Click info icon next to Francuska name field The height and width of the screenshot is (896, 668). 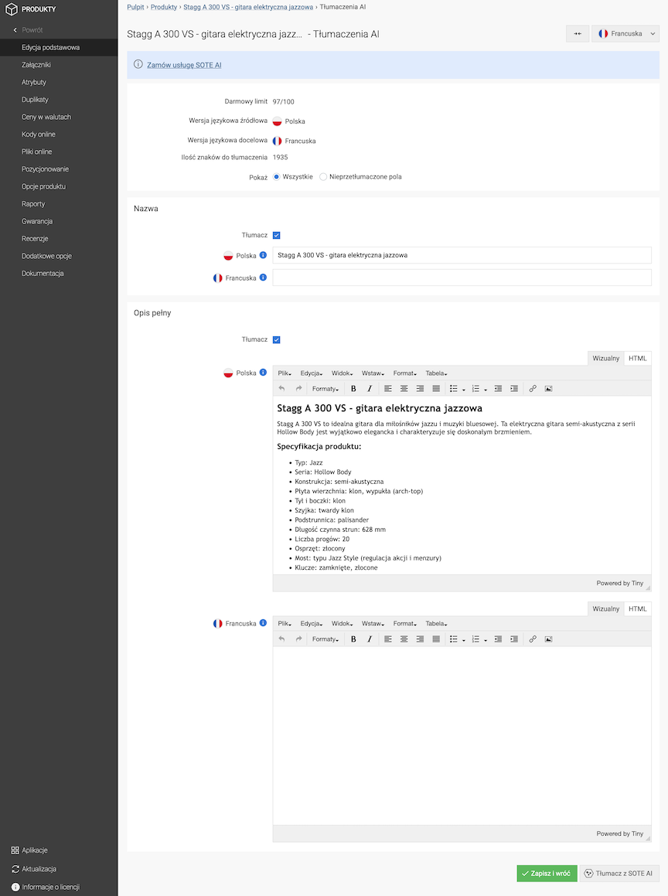pos(263,277)
